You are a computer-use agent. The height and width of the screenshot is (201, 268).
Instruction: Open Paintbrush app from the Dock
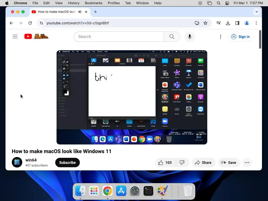(x=162, y=191)
